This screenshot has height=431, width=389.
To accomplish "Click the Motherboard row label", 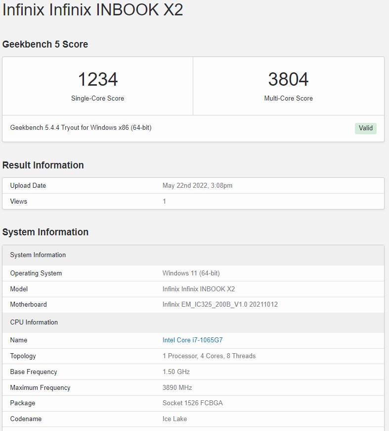I will point(28,304).
